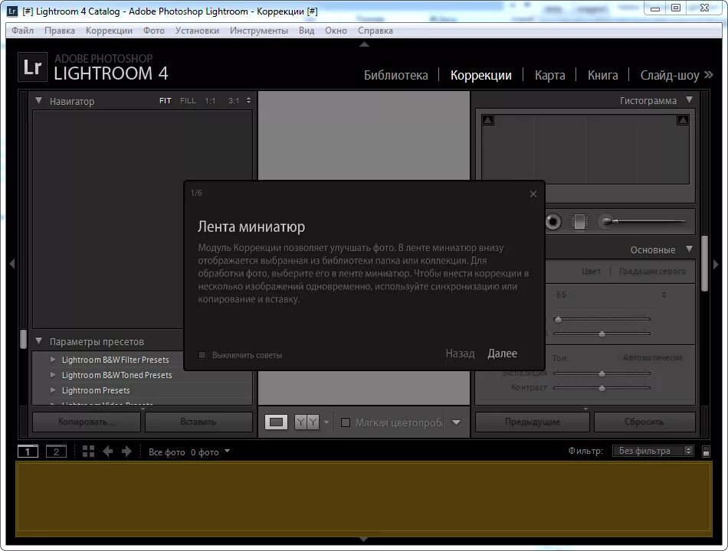This screenshot has height=551, width=728.
Task: Click the Контраст slider handle
Action: point(602,388)
